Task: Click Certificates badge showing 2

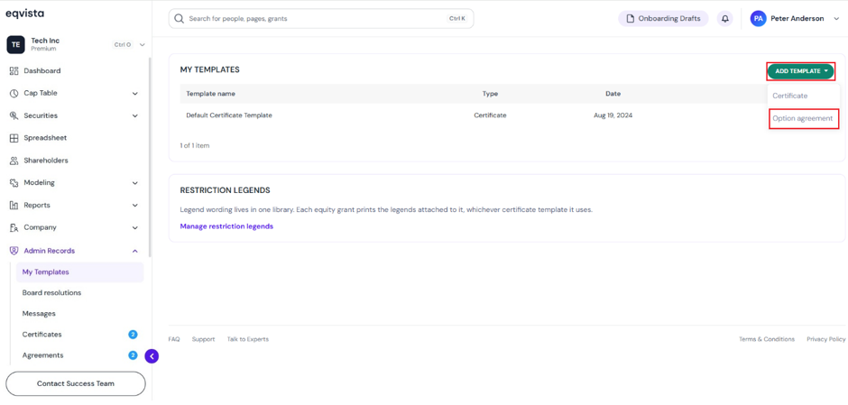Action: tap(133, 334)
